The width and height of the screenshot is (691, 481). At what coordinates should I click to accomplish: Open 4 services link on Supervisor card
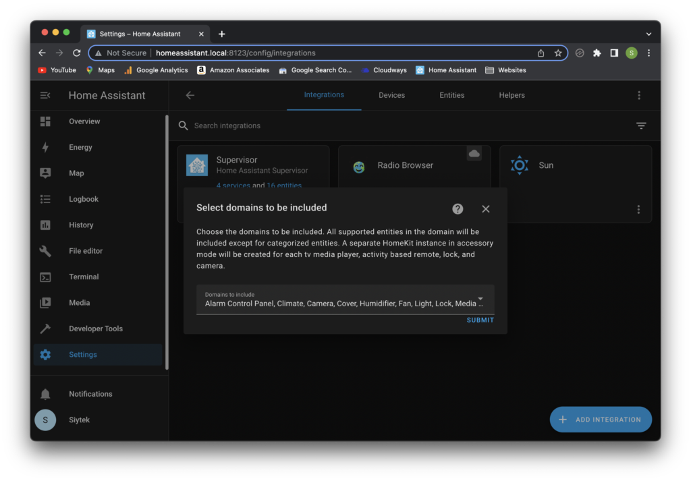coord(233,186)
